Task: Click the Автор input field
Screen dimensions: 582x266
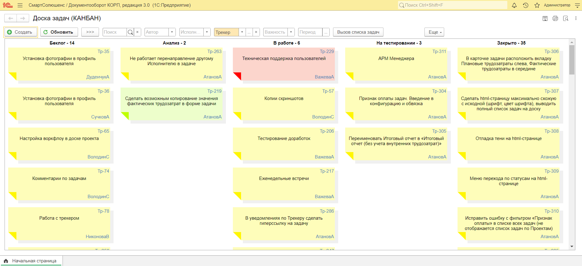Action: 157,32
